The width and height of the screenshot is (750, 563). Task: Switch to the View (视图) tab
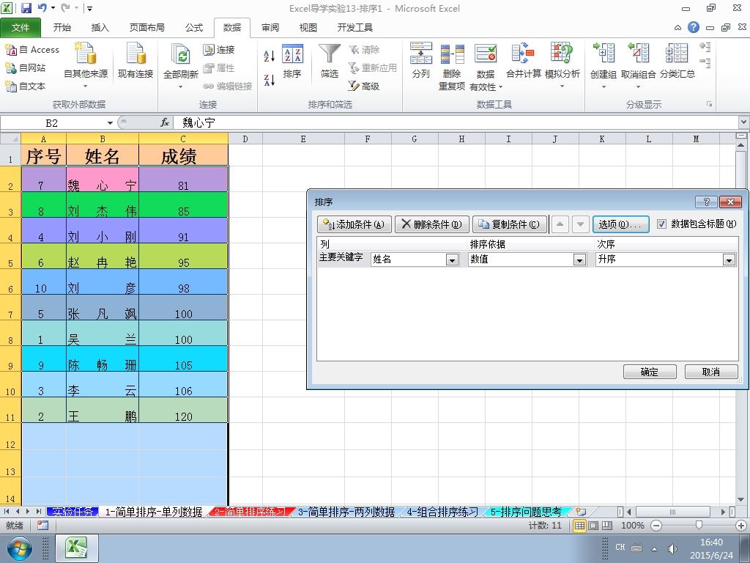(x=308, y=28)
